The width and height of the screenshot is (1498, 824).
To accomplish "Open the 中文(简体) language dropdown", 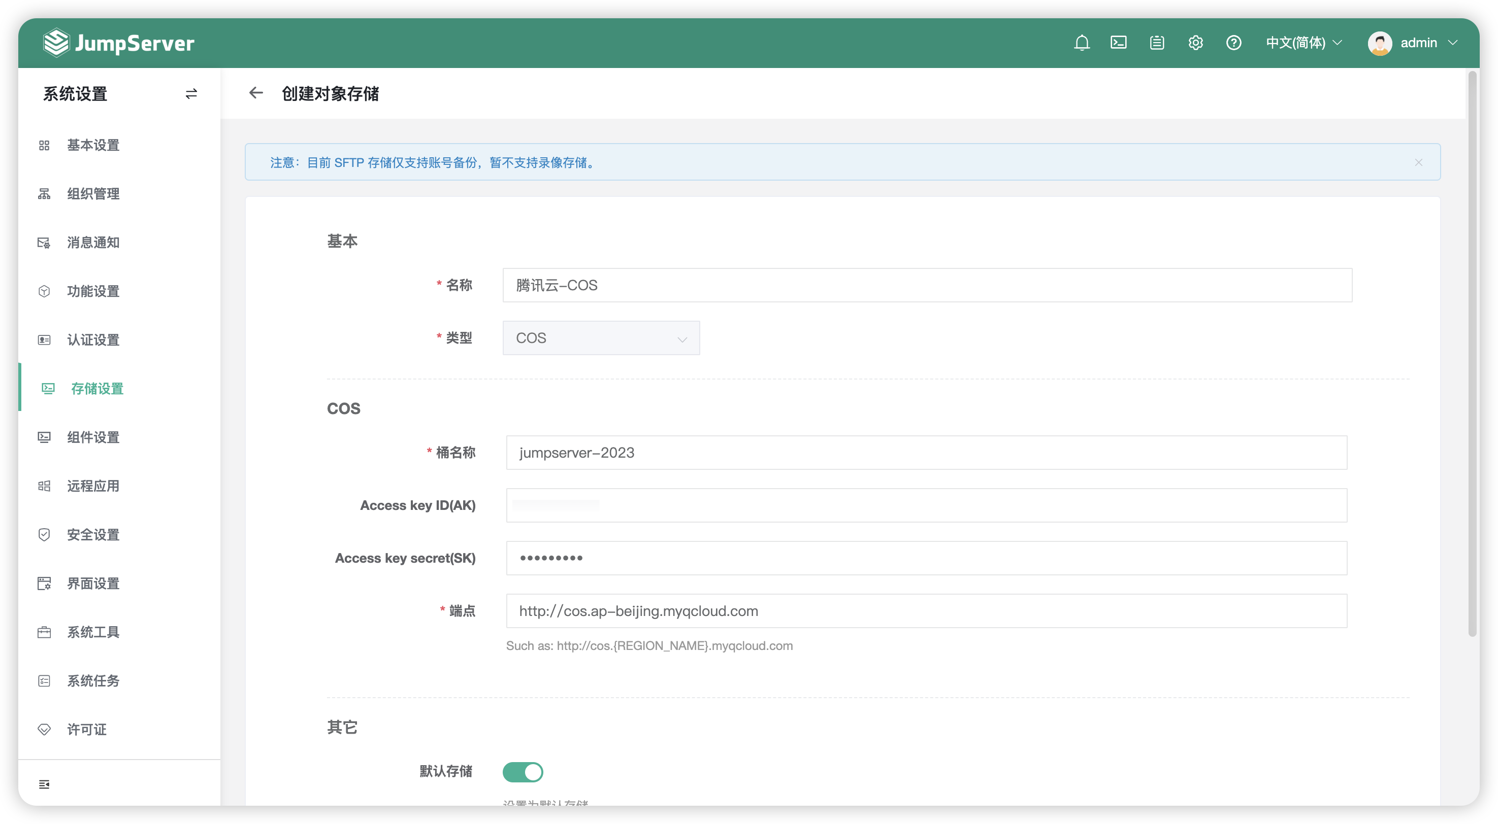I will click(1304, 43).
